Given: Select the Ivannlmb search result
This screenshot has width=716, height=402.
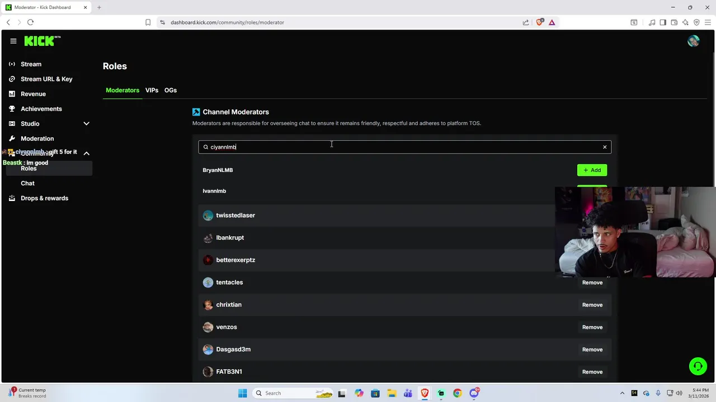Looking at the screenshot, I should point(214,191).
